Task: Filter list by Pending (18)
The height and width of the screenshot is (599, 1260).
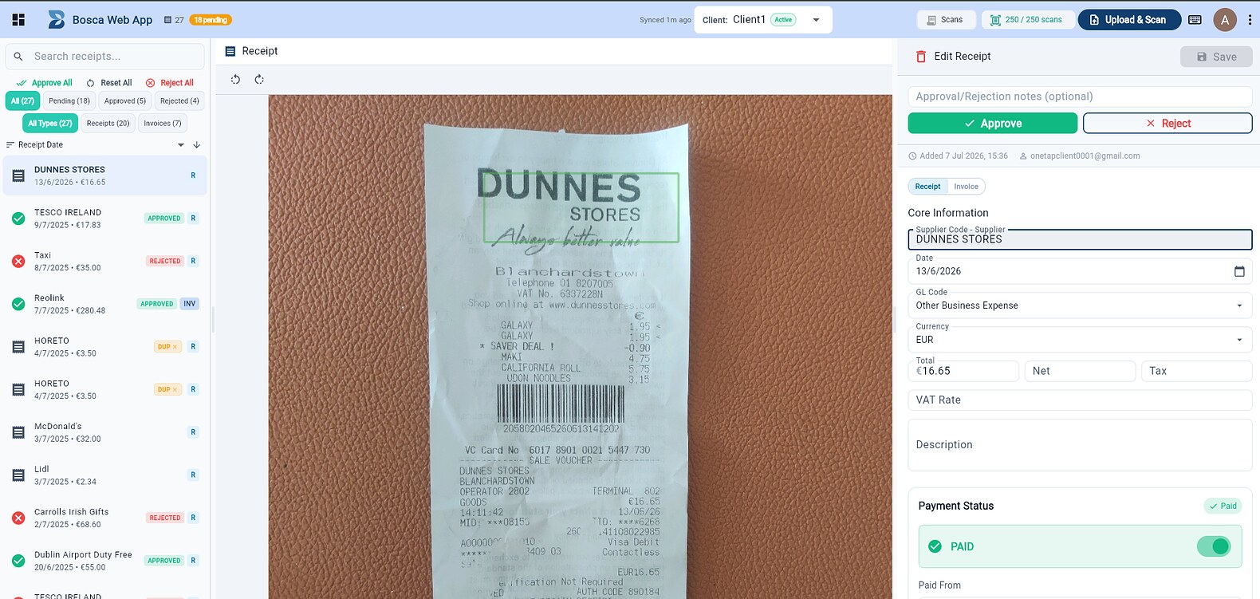Action: coord(69,101)
